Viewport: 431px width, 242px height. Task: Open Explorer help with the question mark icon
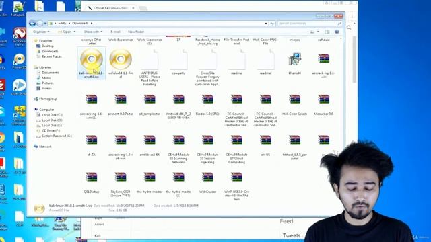coord(337,32)
